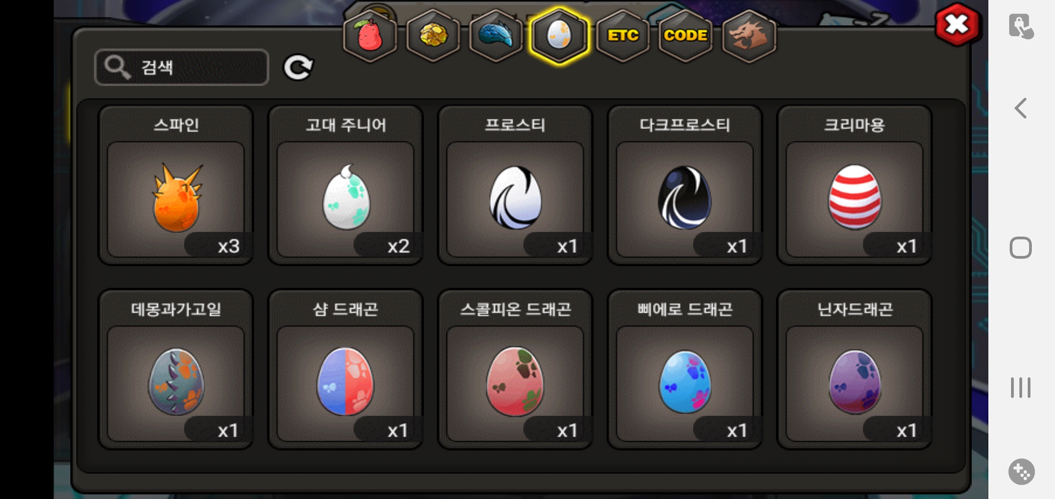Open the red fruit food tab

point(370,36)
